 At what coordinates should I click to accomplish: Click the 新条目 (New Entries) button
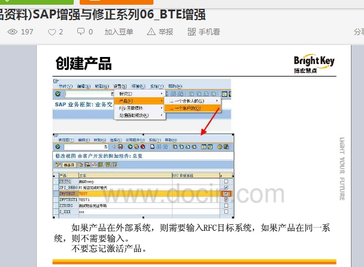pos(69,164)
